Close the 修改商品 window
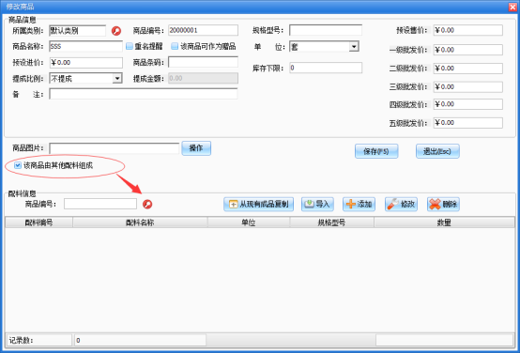520x353 pixels. [512, 7]
